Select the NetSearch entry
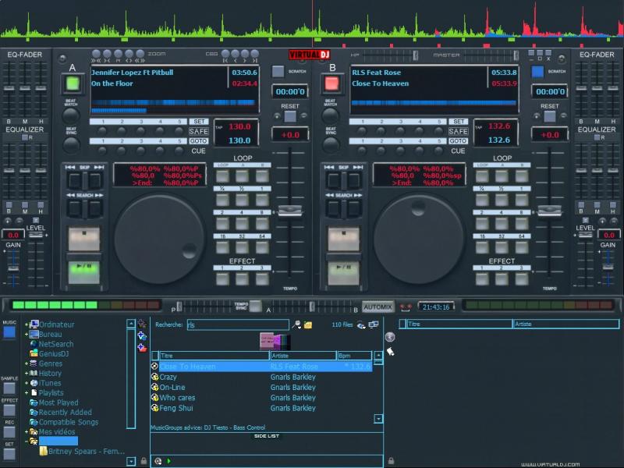This screenshot has width=624, height=468. point(55,344)
